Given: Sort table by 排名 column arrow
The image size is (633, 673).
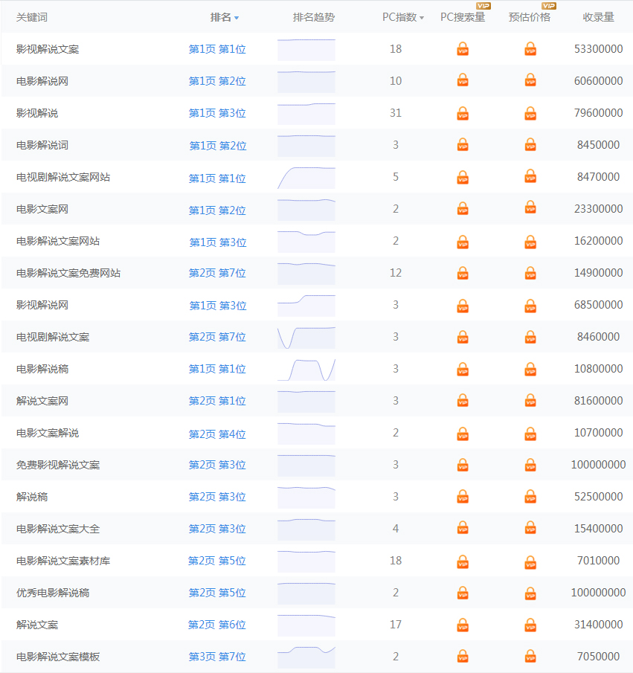Looking at the screenshot, I should tap(237, 18).
